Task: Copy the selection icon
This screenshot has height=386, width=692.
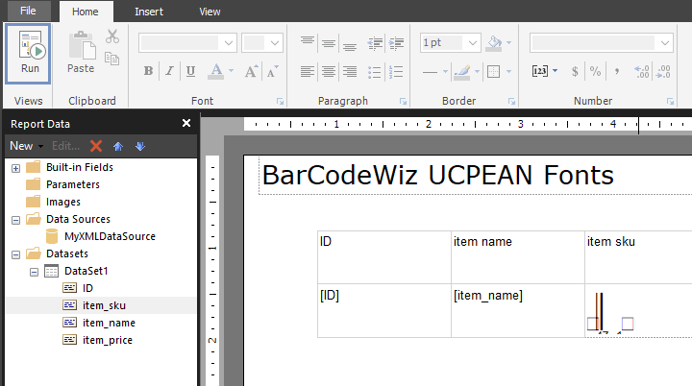Action: [x=112, y=59]
